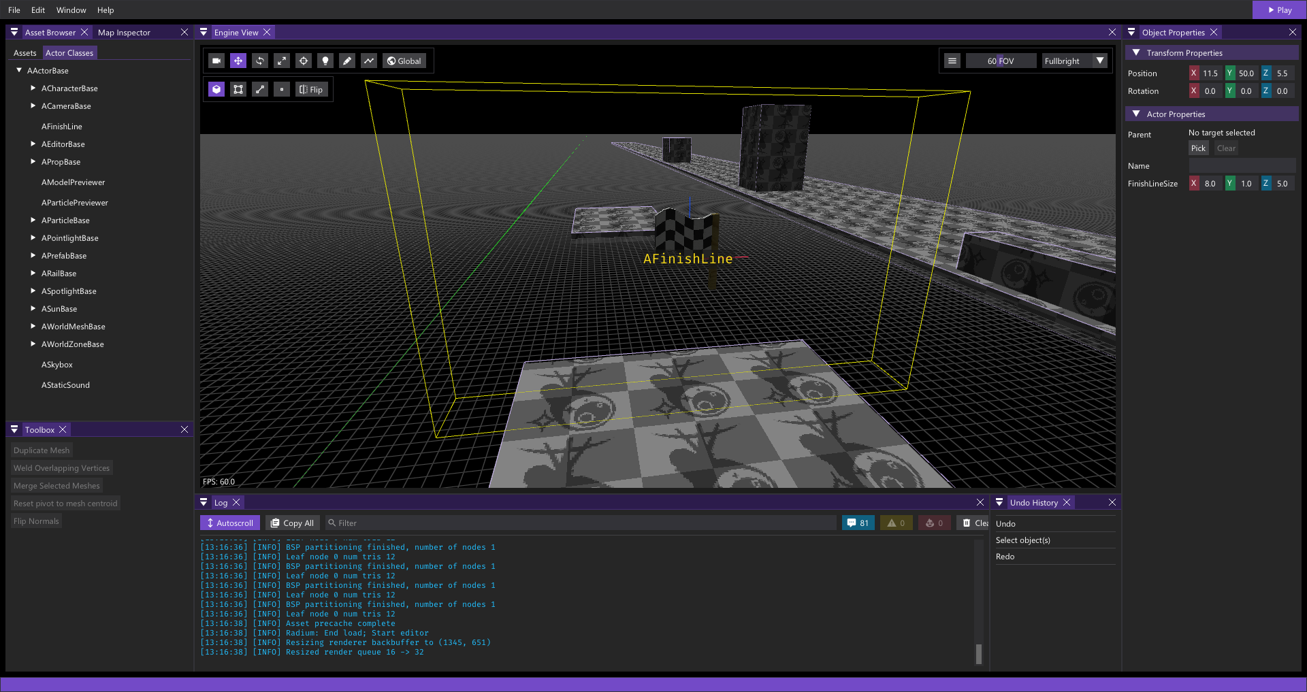1307x692 pixels.
Task: Close the Toolbox tab
Action: pos(63,429)
